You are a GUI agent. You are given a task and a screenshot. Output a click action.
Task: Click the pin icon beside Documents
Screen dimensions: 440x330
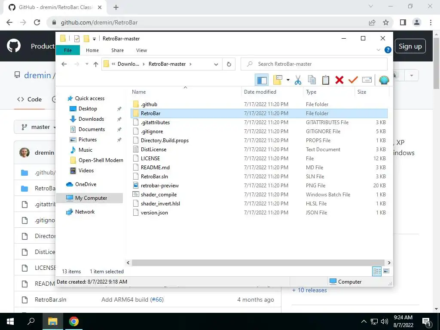coord(119,129)
